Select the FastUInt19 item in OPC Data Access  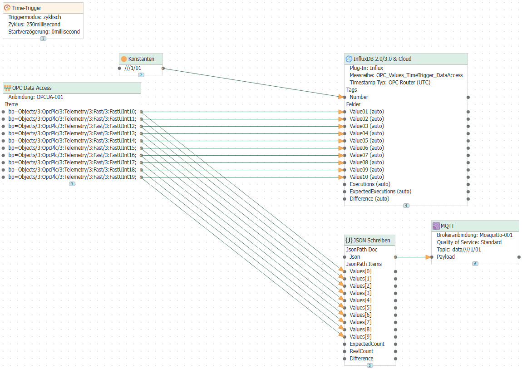pos(72,177)
